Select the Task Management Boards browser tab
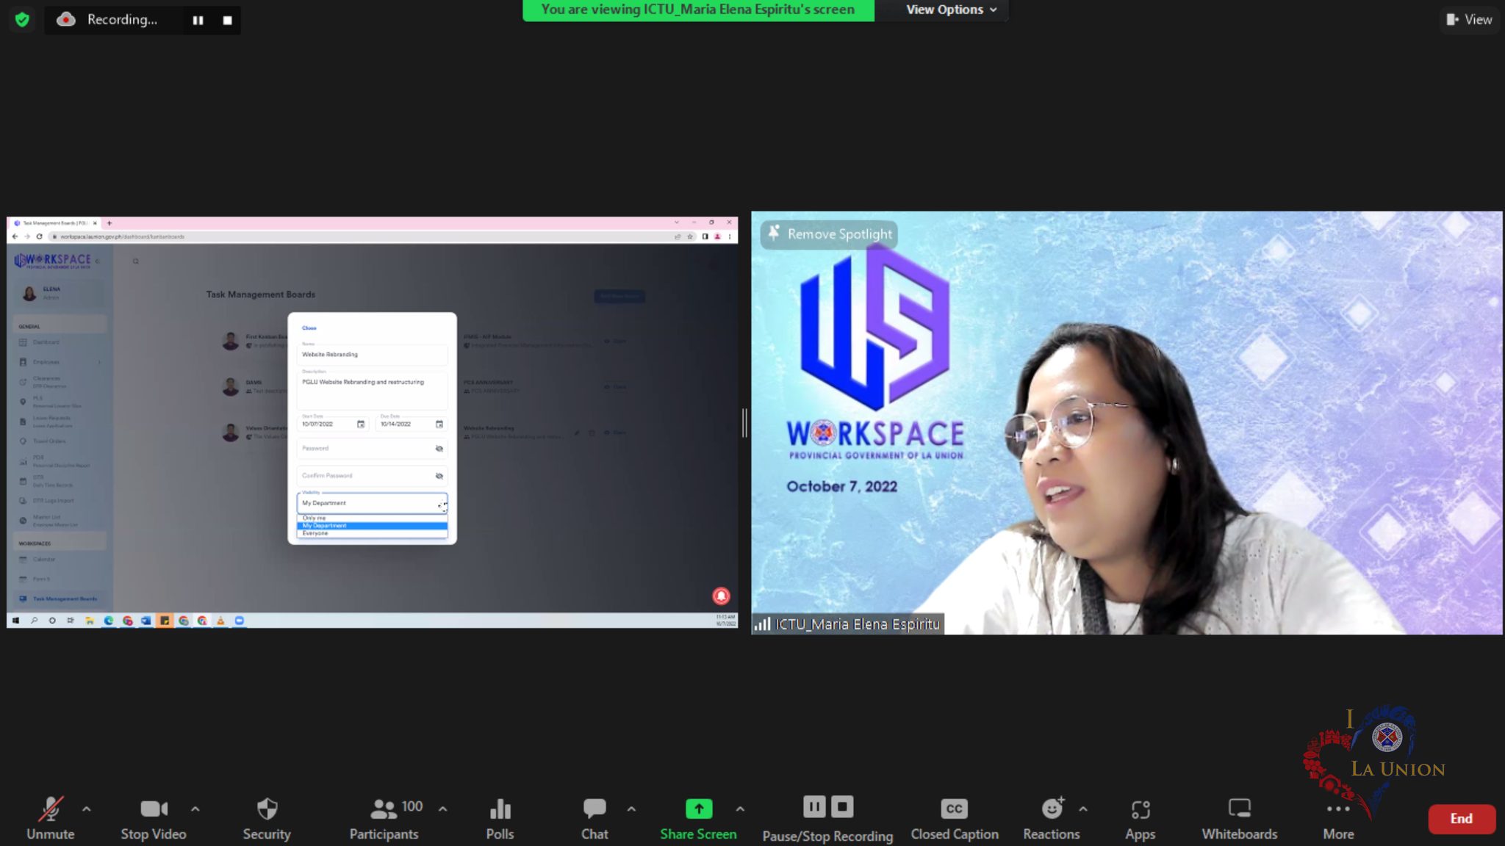Image resolution: width=1505 pixels, height=846 pixels. 54,223
